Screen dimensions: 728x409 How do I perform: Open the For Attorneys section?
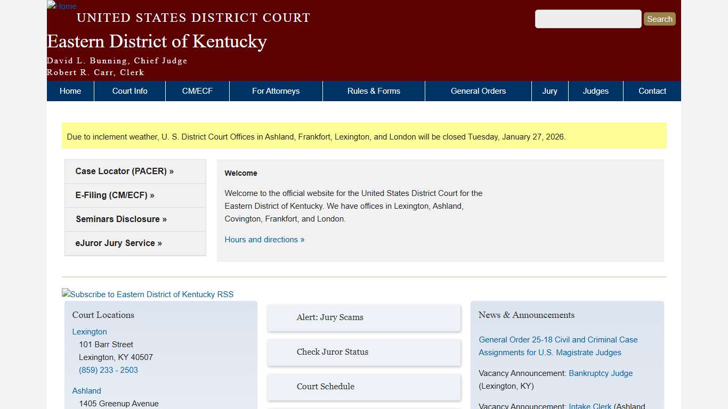pos(276,91)
